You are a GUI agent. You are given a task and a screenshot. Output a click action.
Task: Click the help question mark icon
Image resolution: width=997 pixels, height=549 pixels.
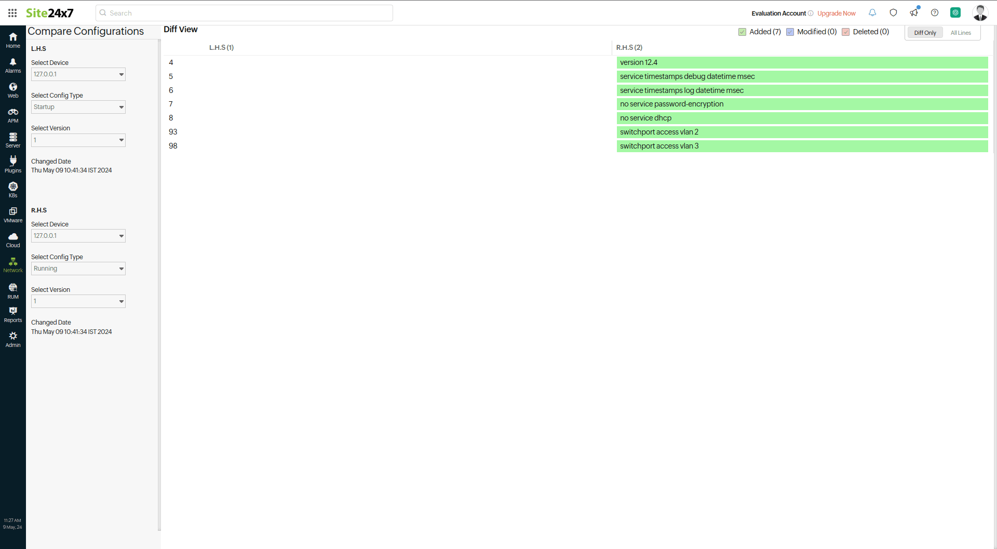click(935, 13)
